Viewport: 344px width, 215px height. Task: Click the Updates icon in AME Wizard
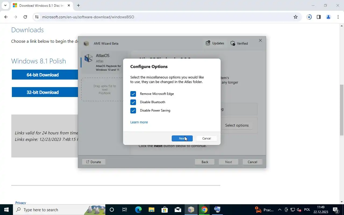[208, 43]
